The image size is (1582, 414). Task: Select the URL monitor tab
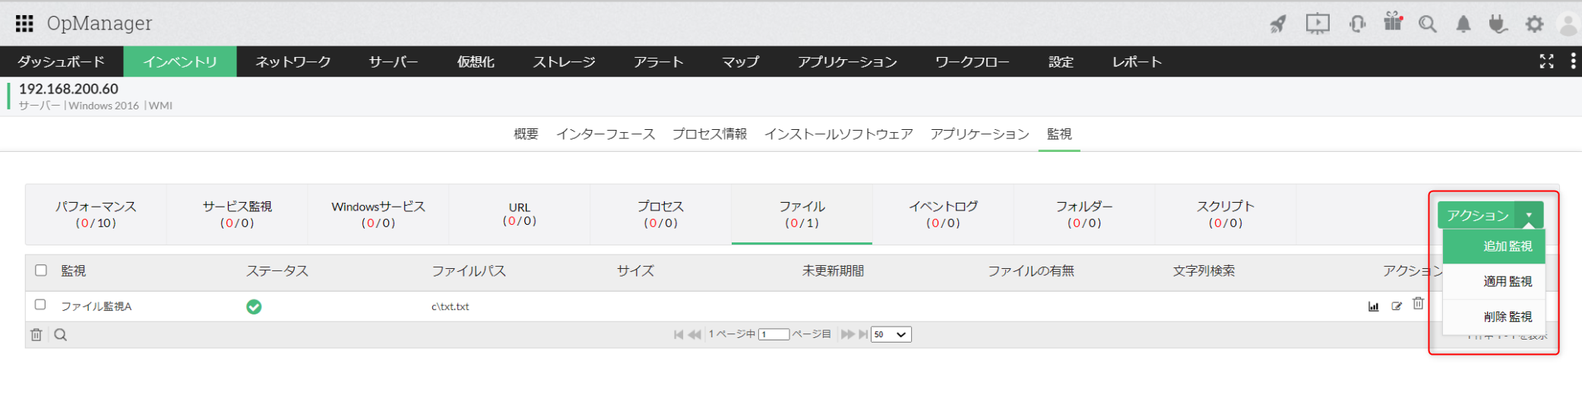pos(520,214)
